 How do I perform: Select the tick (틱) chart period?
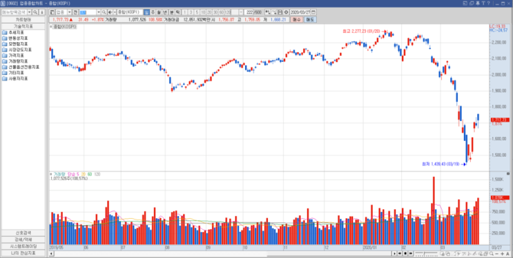coord(177,12)
